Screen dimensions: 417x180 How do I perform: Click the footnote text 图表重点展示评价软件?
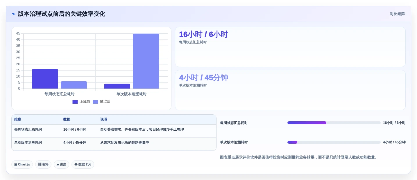[x=299, y=157]
